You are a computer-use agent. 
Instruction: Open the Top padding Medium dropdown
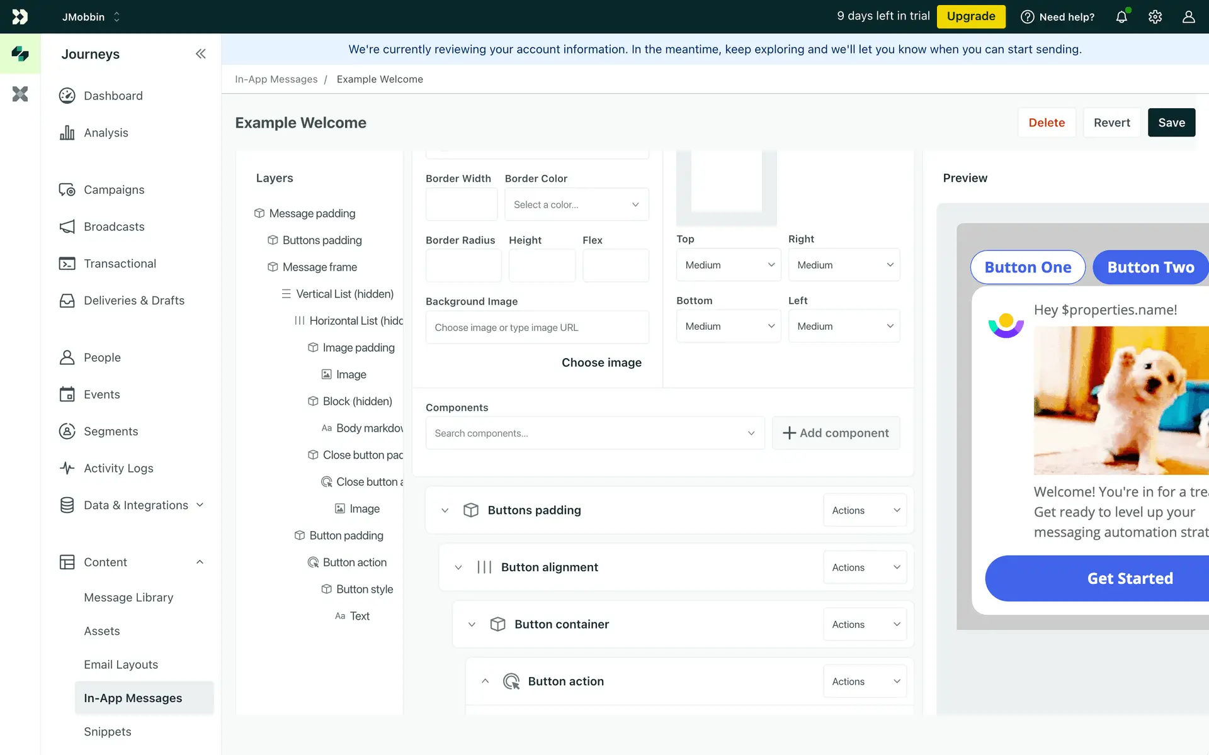coord(729,265)
